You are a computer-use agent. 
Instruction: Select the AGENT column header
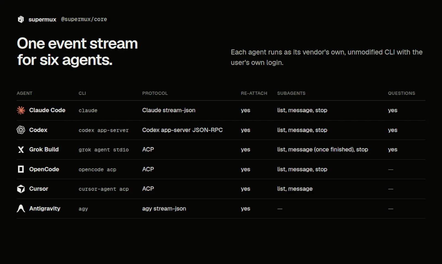pos(25,93)
